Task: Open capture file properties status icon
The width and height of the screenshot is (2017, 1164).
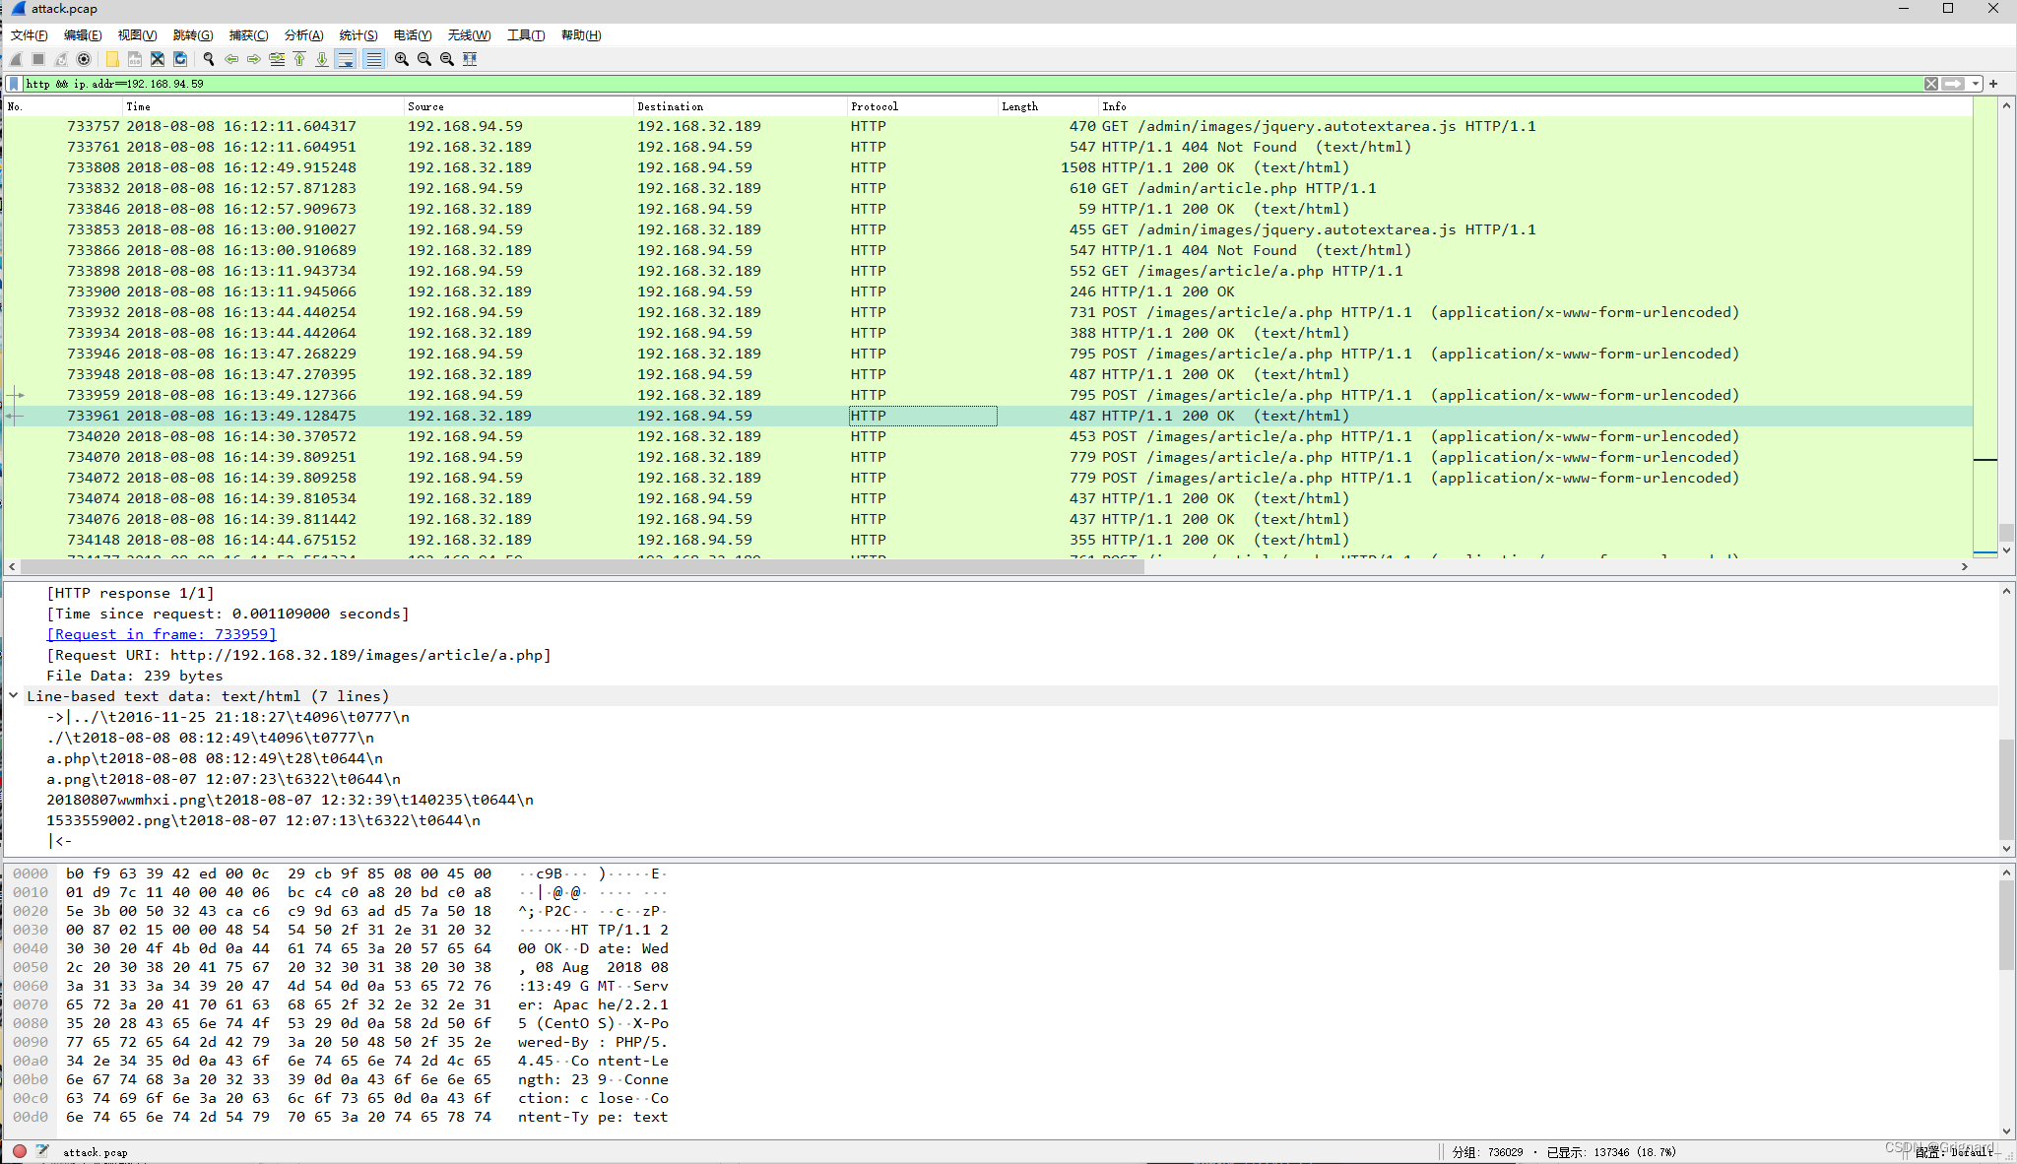Action: pyautogui.click(x=42, y=1150)
